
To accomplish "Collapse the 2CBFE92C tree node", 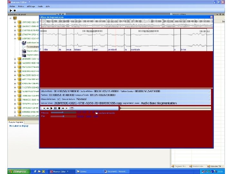I will point(15,39).
